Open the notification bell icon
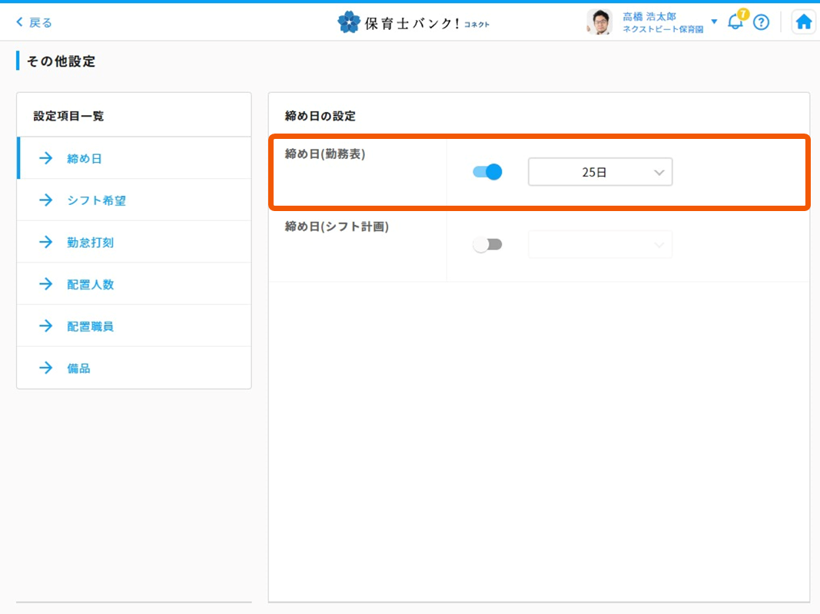820x614 pixels. click(735, 21)
